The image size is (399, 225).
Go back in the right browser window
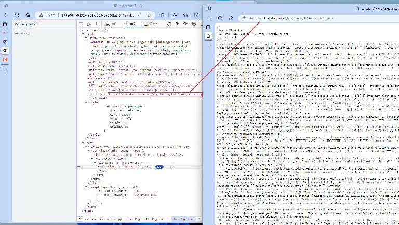(x=209, y=18)
